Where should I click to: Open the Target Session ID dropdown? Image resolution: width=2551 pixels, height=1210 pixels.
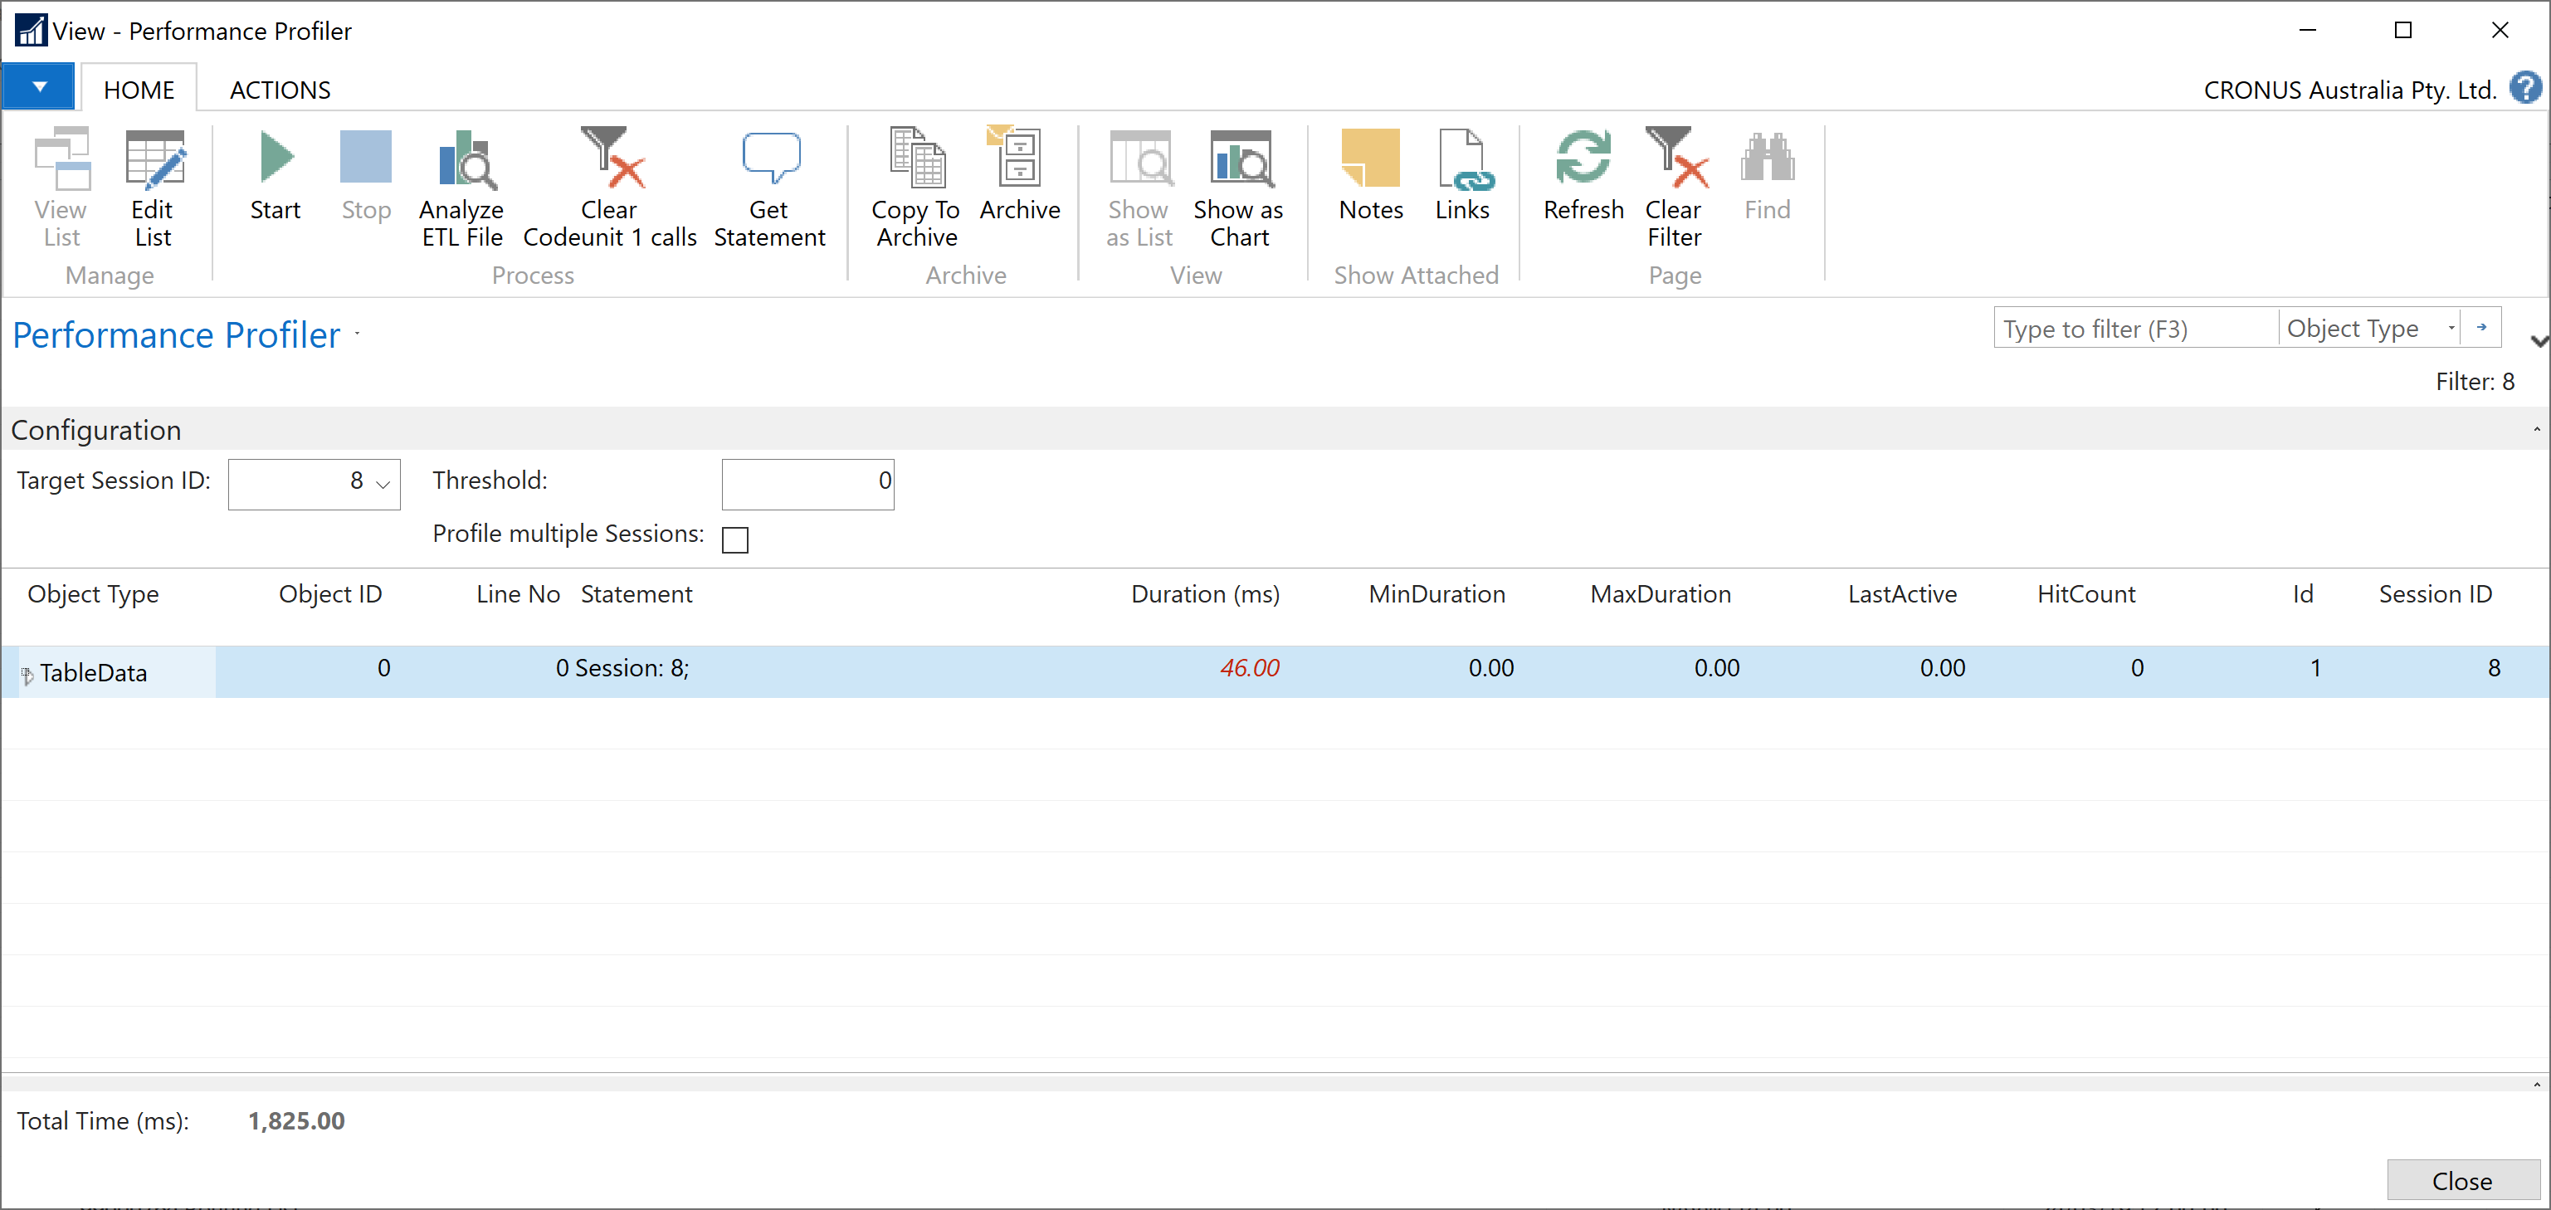(383, 484)
